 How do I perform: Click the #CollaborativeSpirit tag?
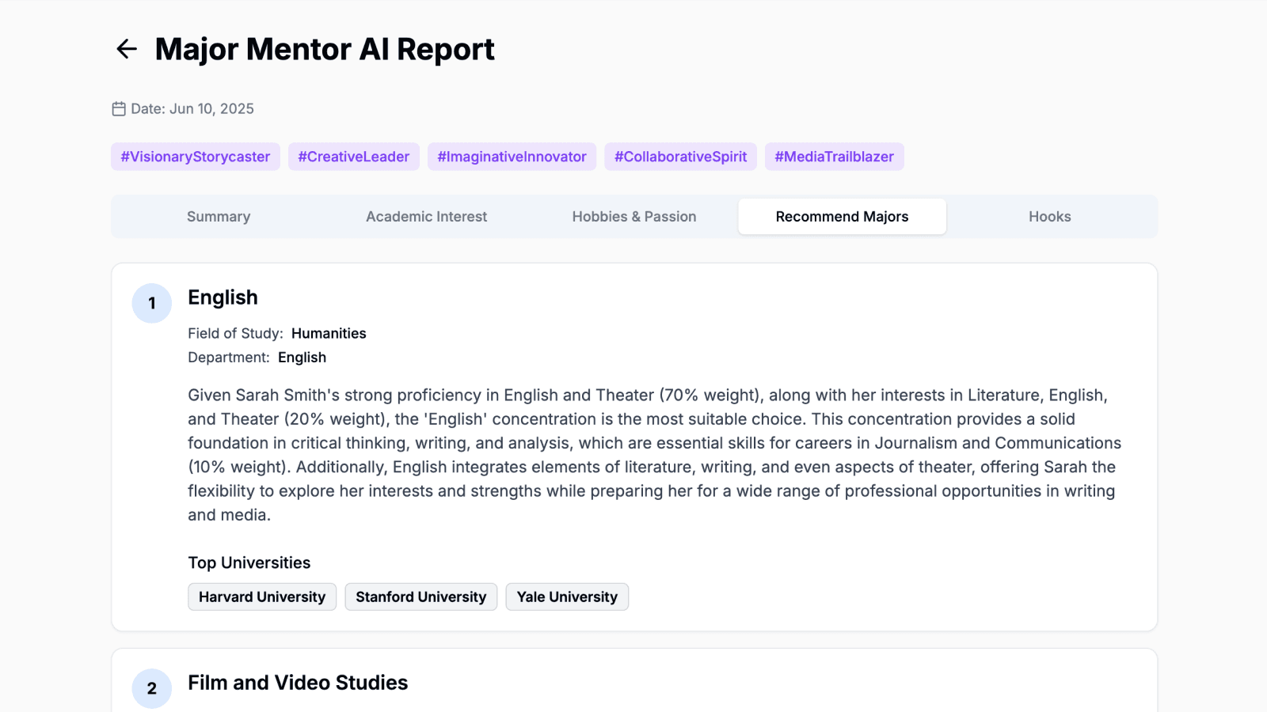coord(680,157)
